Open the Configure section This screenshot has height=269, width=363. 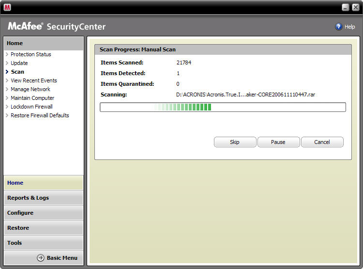[x=44, y=213]
